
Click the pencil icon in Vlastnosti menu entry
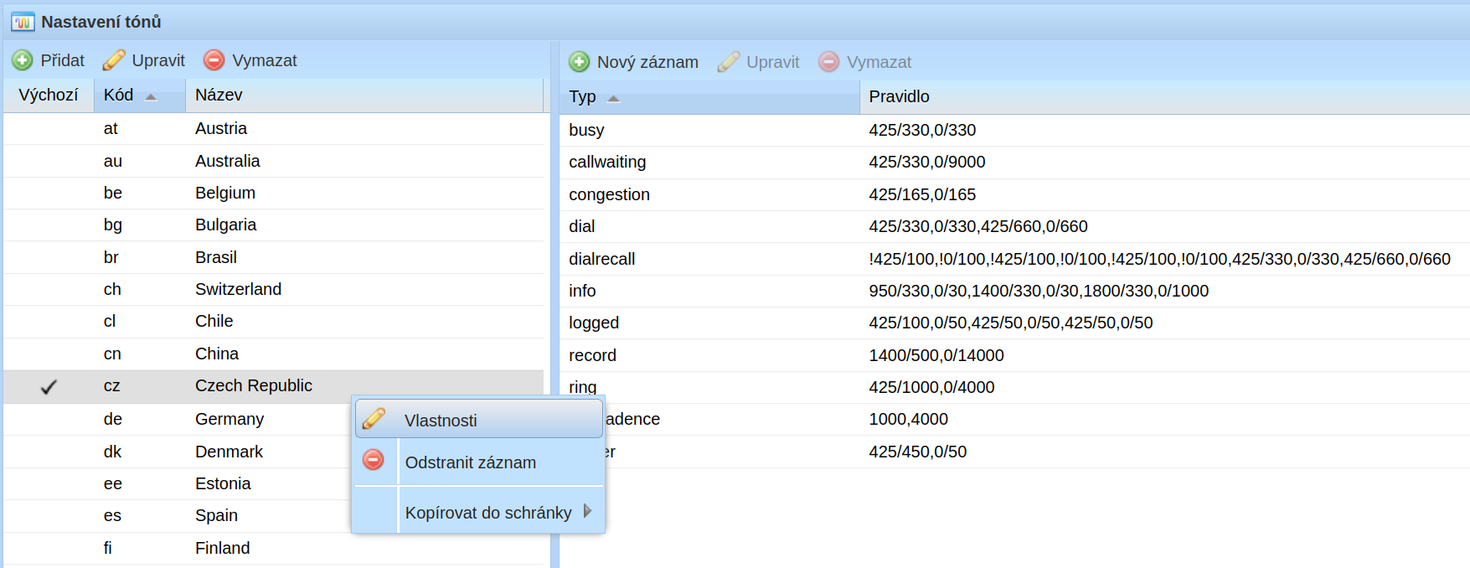coord(374,419)
